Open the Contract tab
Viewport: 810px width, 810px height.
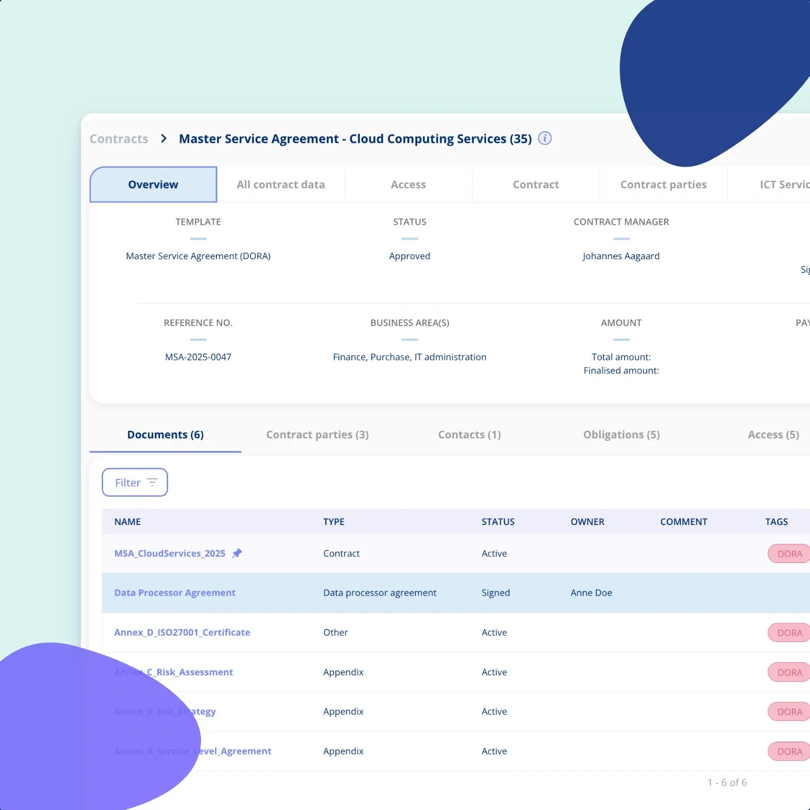536,184
